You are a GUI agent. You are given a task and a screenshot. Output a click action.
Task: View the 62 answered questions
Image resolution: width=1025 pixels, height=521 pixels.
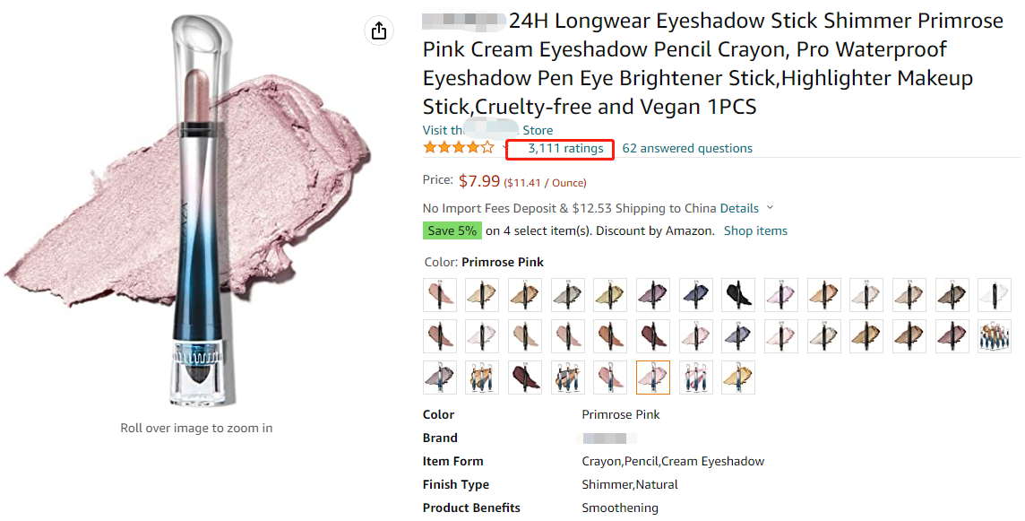point(687,149)
